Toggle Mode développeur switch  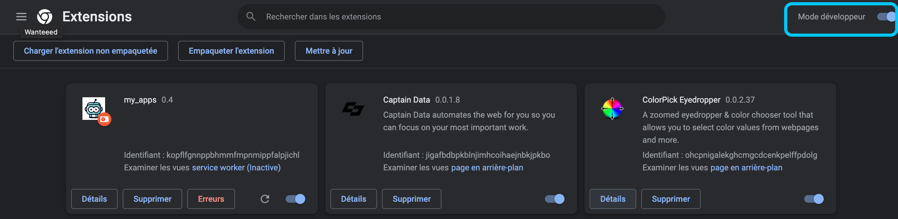[886, 17]
